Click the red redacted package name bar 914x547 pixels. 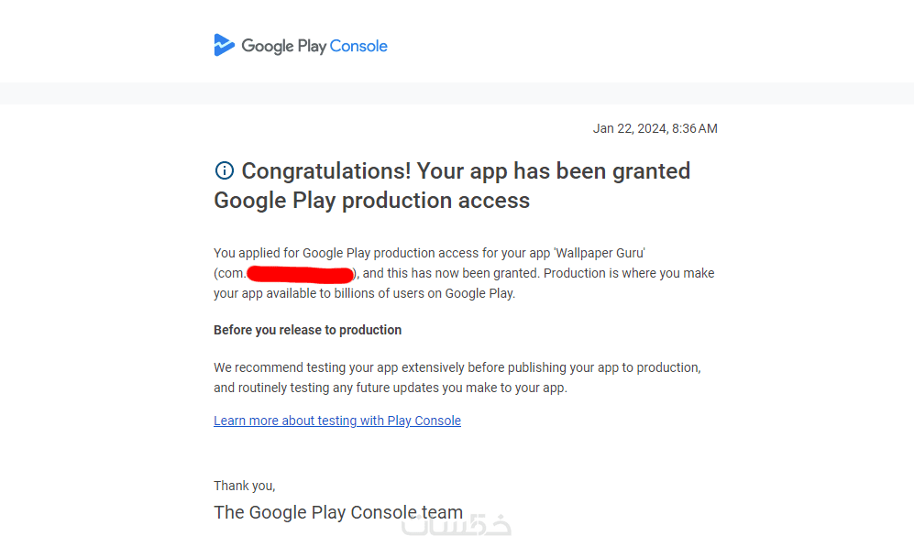[302, 273]
